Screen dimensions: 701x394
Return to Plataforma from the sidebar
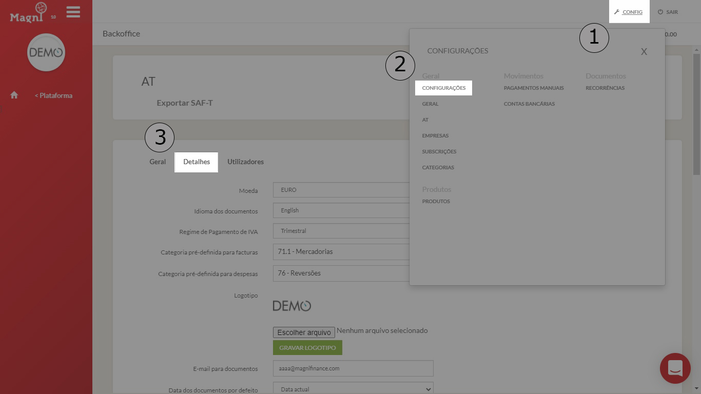(53, 95)
